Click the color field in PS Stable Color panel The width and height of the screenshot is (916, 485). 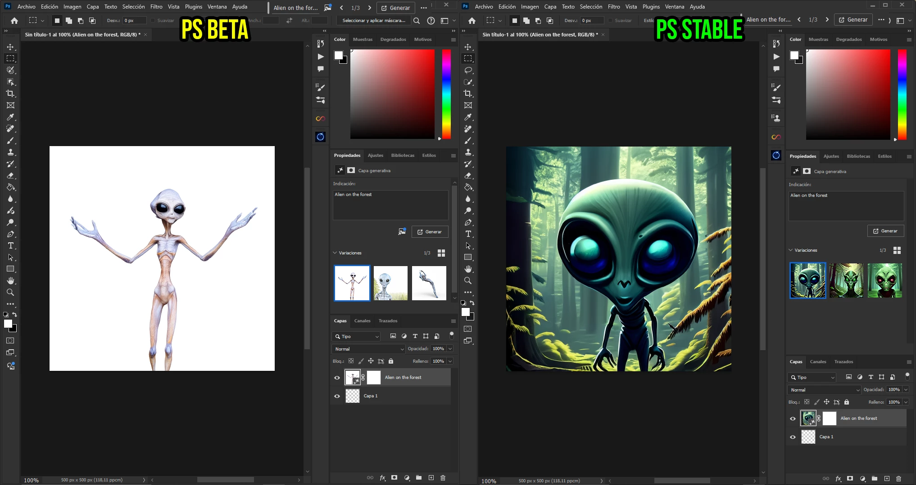tap(848, 94)
